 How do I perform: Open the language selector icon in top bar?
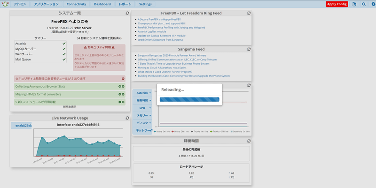point(354,4)
